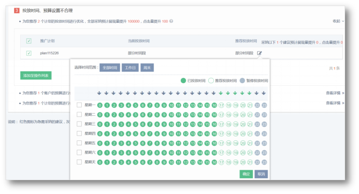The height and width of the screenshot is (194, 359).
Task: Select hour 0 circle in 星期一 row
Action: 100,105
